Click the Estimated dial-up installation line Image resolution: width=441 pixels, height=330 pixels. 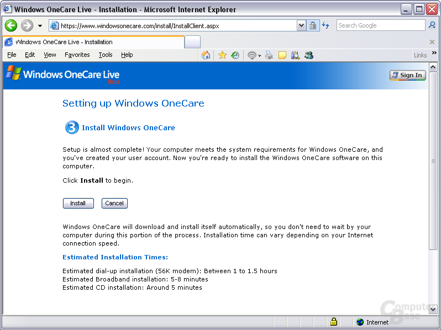[x=170, y=271]
